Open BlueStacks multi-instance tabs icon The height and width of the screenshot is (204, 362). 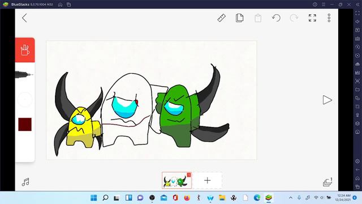point(69,5)
